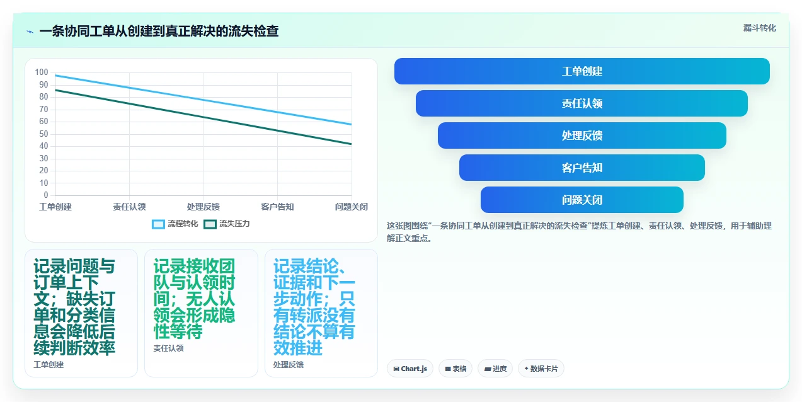This screenshot has height=402, width=802.
Task: Open the card starting 记录结论、证据和下一步动作
Action: click(x=321, y=313)
